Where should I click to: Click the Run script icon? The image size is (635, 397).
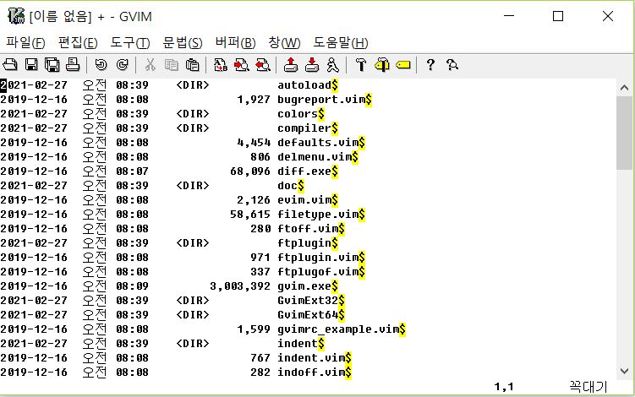[333, 65]
